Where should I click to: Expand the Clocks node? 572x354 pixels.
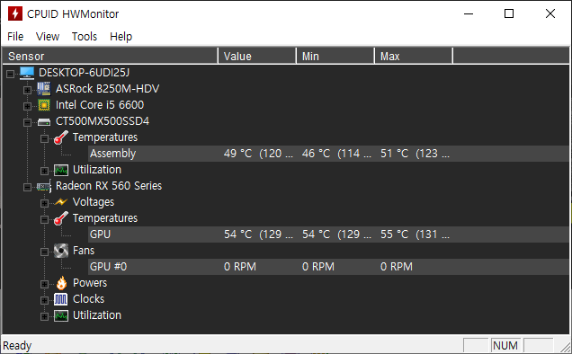pos(44,300)
